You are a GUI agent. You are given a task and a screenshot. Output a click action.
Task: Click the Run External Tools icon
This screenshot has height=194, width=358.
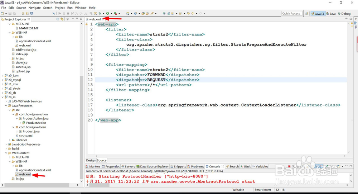(x=115, y=13)
